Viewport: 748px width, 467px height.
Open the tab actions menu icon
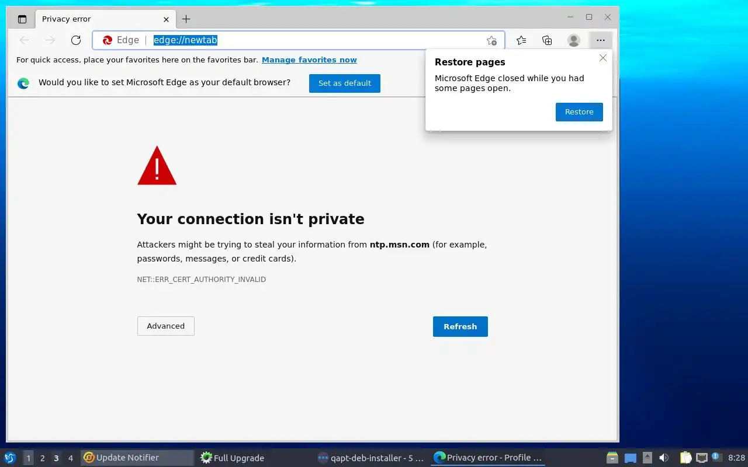tap(22, 19)
